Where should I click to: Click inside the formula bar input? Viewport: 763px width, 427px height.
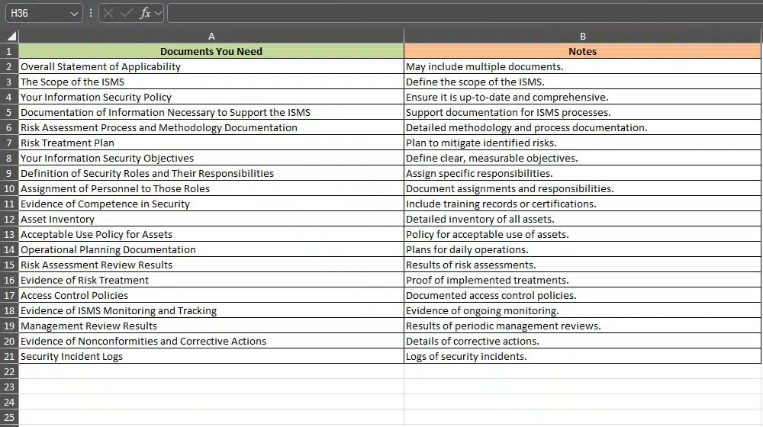point(465,13)
